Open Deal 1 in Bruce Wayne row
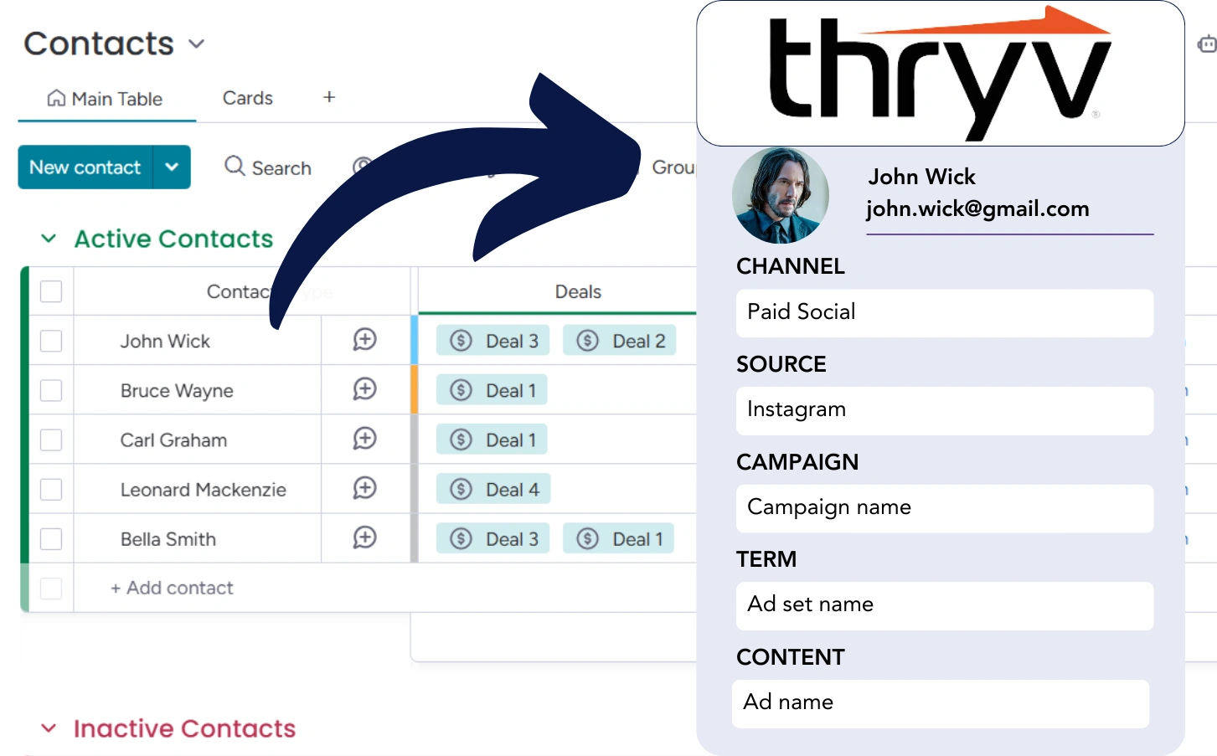The height and width of the screenshot is (756, 1217). [492, 390]
